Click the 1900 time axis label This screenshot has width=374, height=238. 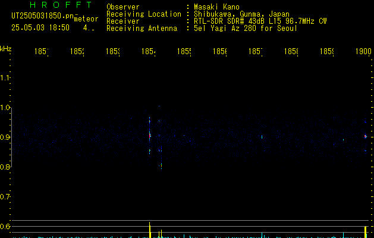click(363, 51)
